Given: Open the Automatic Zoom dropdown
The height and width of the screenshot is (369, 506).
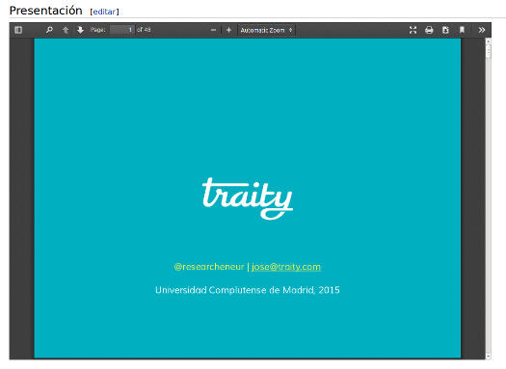Looking at the screenshot, I should pos(266,30).
